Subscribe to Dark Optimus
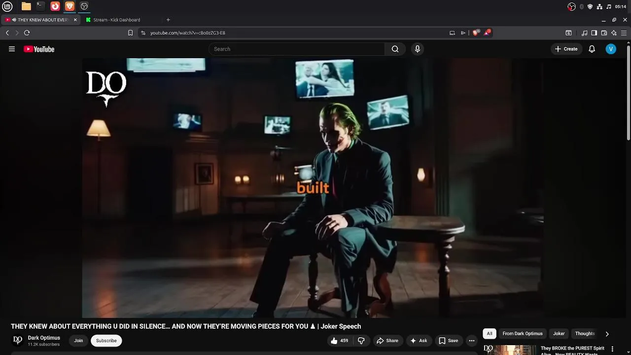This screenshot has width=631, height=355. tap(106, 341)
